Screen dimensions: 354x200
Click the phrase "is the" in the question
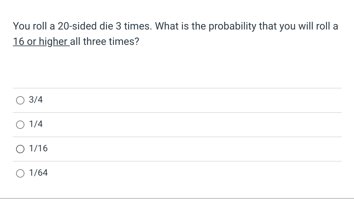click(x=193, y=26)
